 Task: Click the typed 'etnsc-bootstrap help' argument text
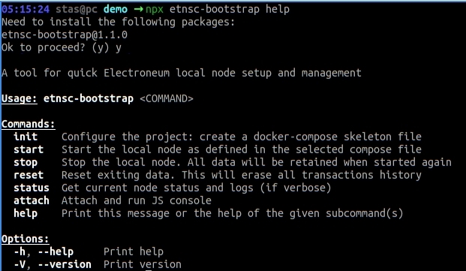(x=230, y=9)
